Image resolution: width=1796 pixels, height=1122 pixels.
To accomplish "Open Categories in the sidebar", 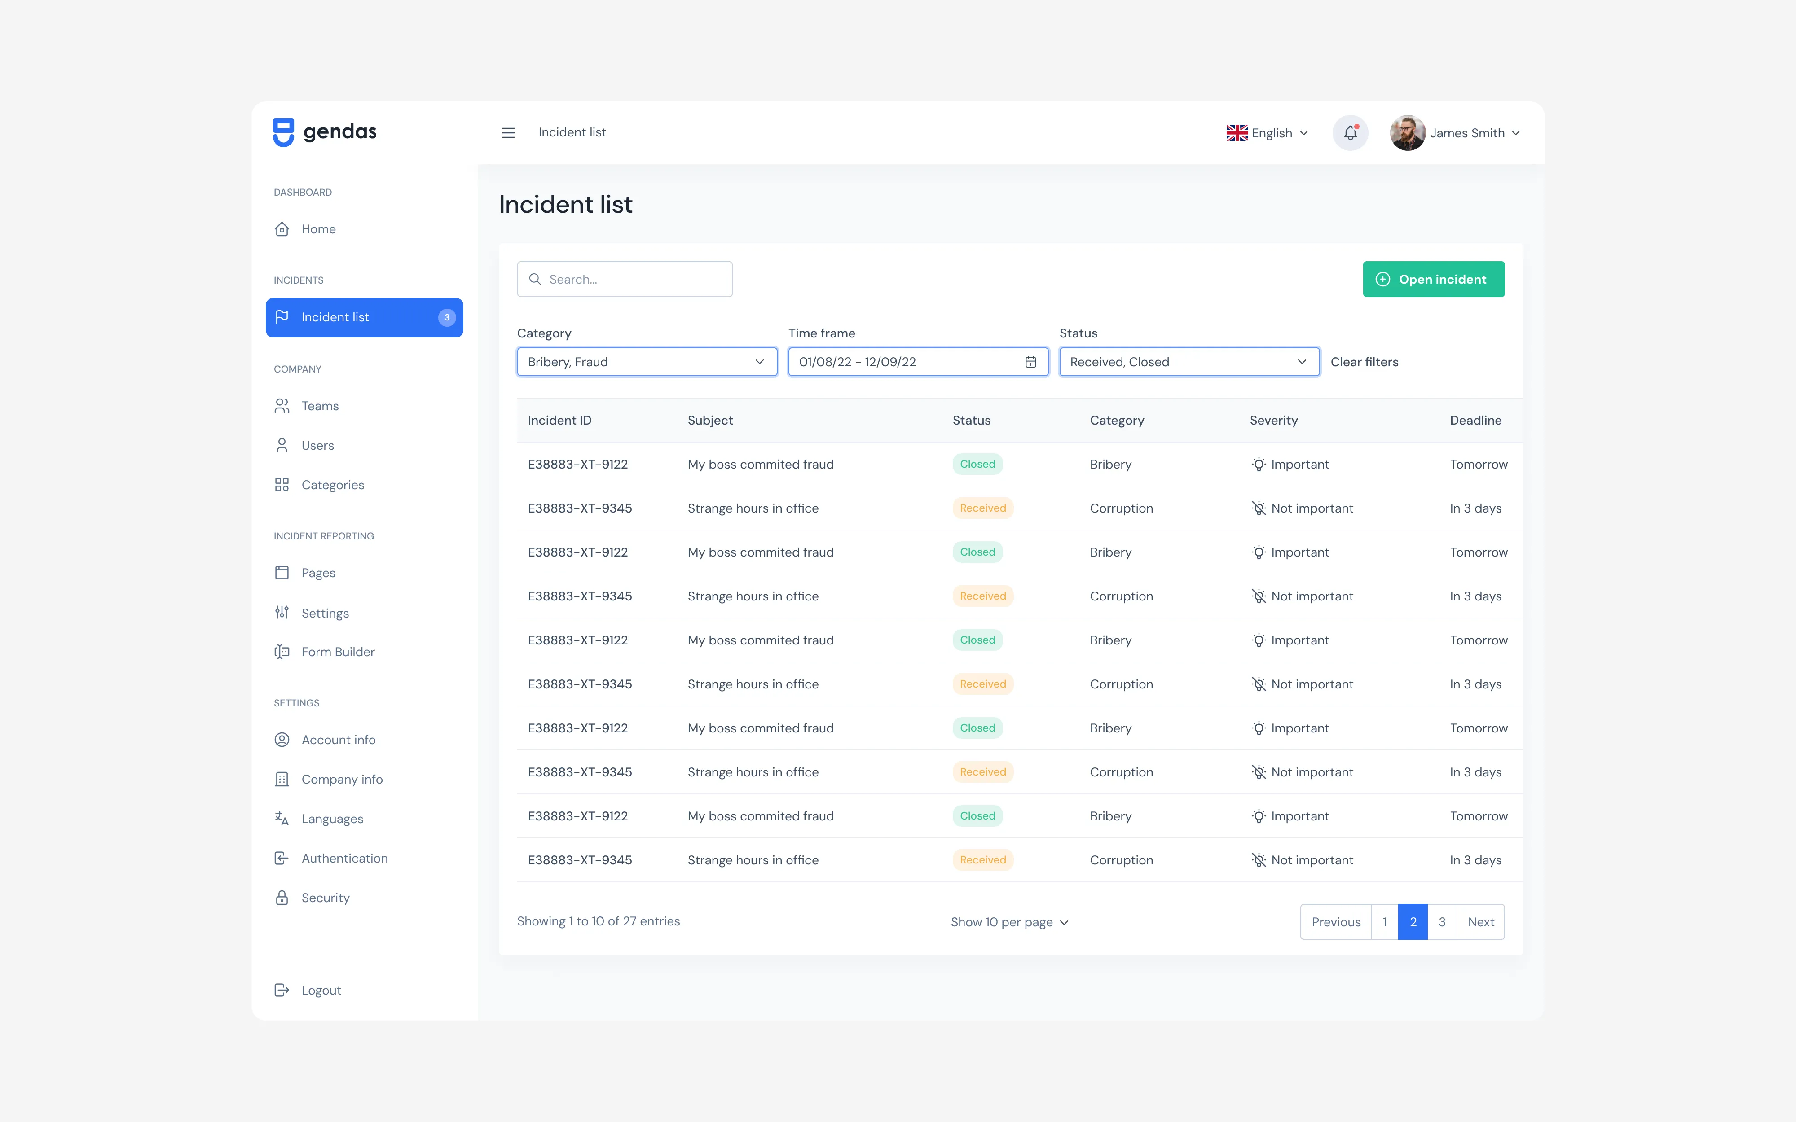I will click(x=365, y=485).
